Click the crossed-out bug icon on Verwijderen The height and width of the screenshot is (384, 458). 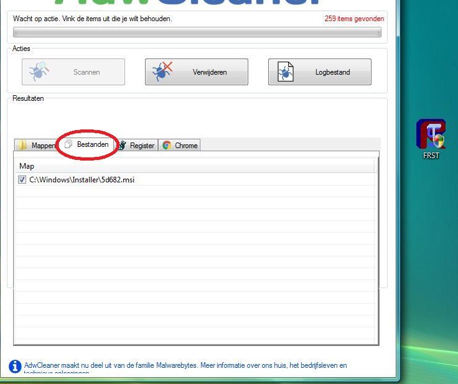[162, 71]
